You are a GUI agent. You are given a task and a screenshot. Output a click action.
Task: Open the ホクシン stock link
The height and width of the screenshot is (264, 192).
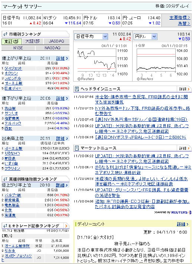[x=11, y=73]
